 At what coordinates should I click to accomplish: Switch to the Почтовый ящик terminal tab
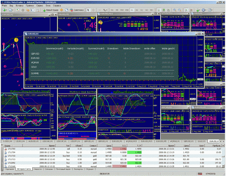pyautogui.click(x=63, y=169)
